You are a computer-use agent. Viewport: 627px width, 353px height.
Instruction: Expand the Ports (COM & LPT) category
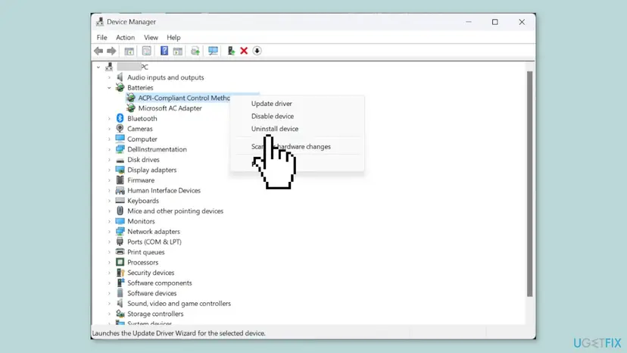click(109, 242)
